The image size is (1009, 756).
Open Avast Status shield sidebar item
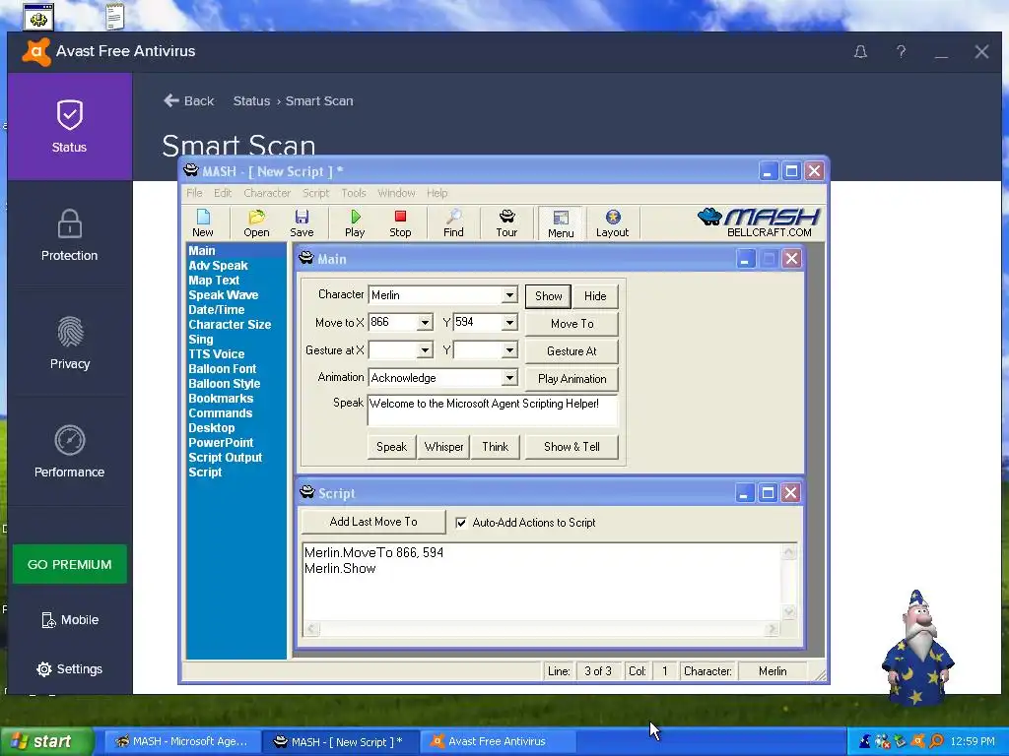coord(70,126)
